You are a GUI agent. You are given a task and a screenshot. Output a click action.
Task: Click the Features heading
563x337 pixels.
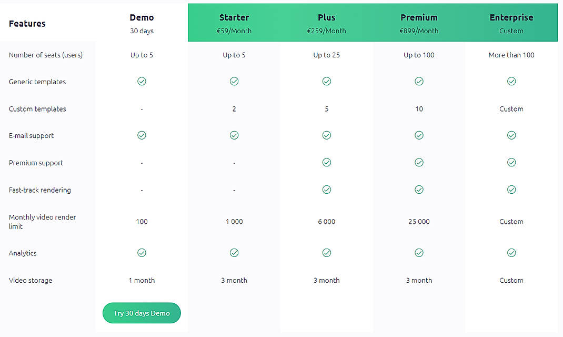[27, 24]
